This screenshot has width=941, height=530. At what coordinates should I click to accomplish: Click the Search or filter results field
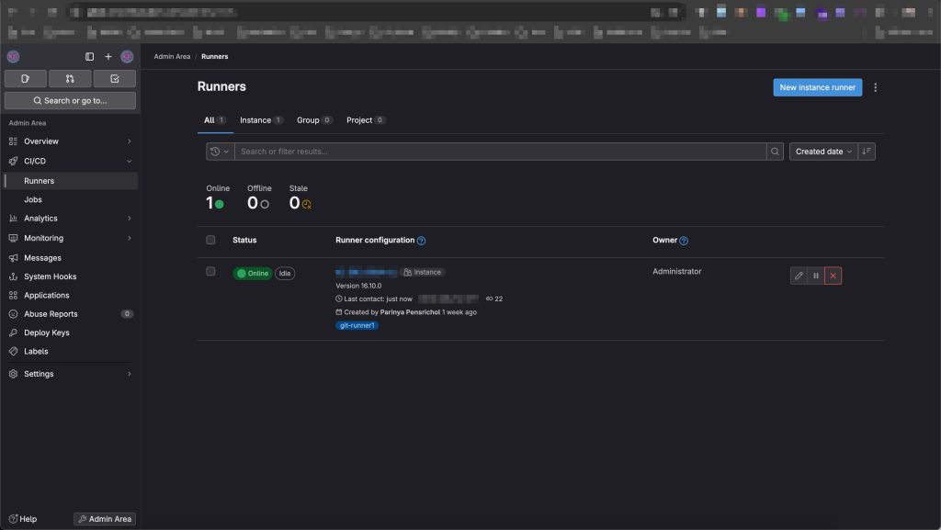click(500, 152)
